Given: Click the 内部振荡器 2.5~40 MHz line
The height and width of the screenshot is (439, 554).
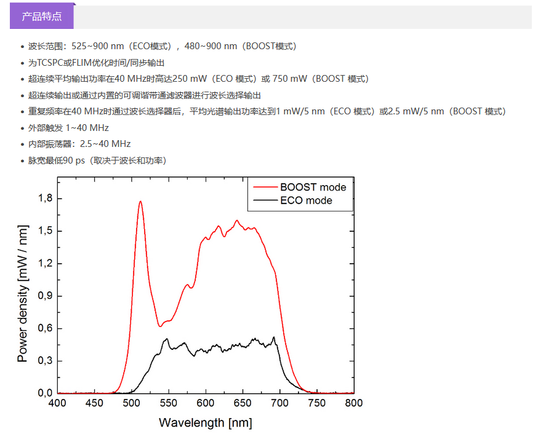Looking at the screenshot, I should pos(79,144).
